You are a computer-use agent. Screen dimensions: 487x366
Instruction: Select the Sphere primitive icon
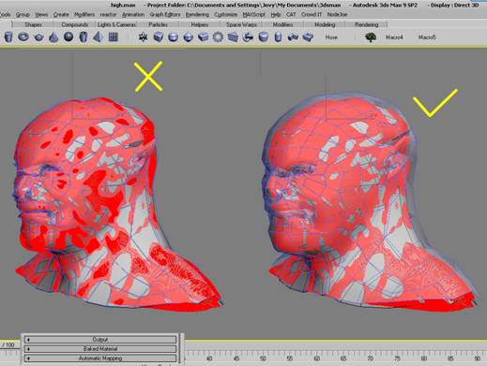[x=68, y=37]
